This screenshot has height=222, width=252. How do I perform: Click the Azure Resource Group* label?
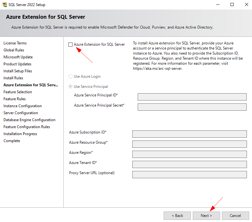88,142
